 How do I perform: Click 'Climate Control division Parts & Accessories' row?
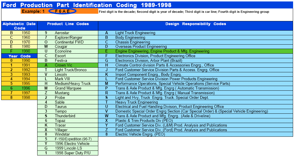[196, 65]
